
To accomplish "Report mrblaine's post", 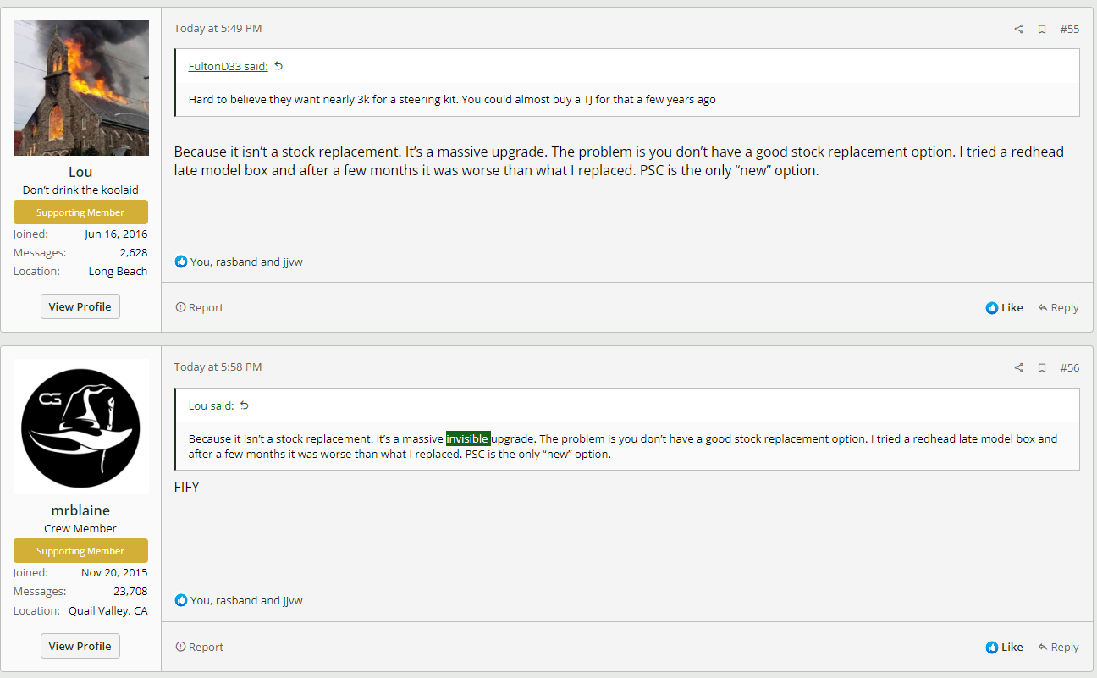I will pyautogui.click(x=200, y=647).
